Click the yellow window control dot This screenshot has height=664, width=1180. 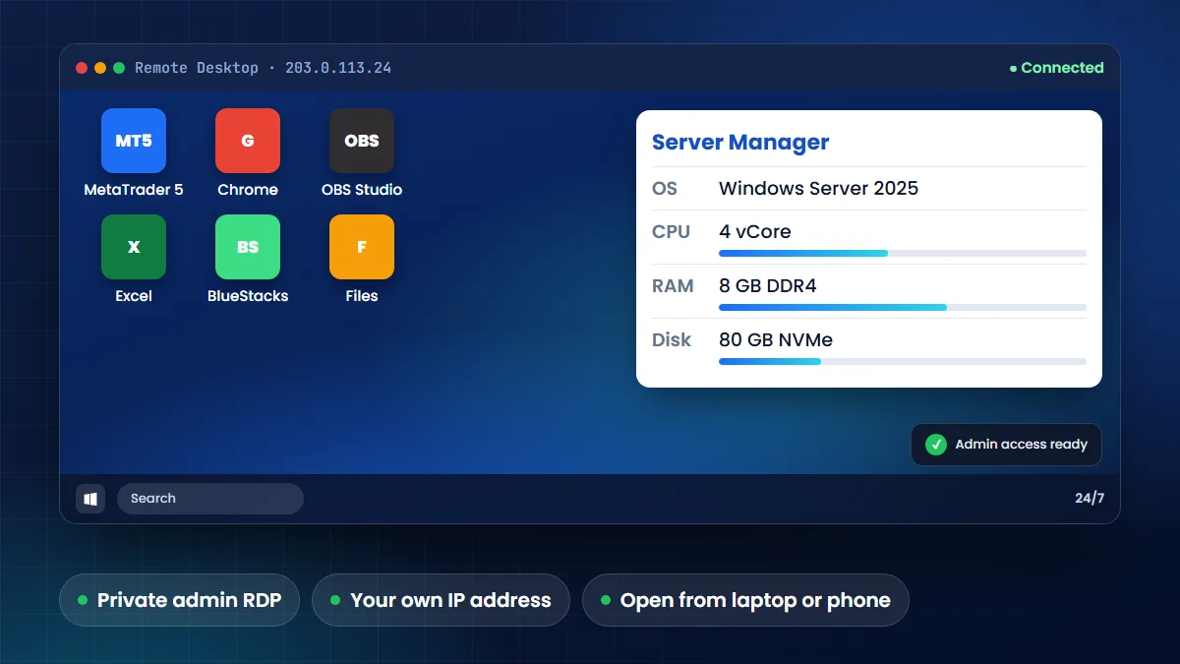tap(100, 68)
